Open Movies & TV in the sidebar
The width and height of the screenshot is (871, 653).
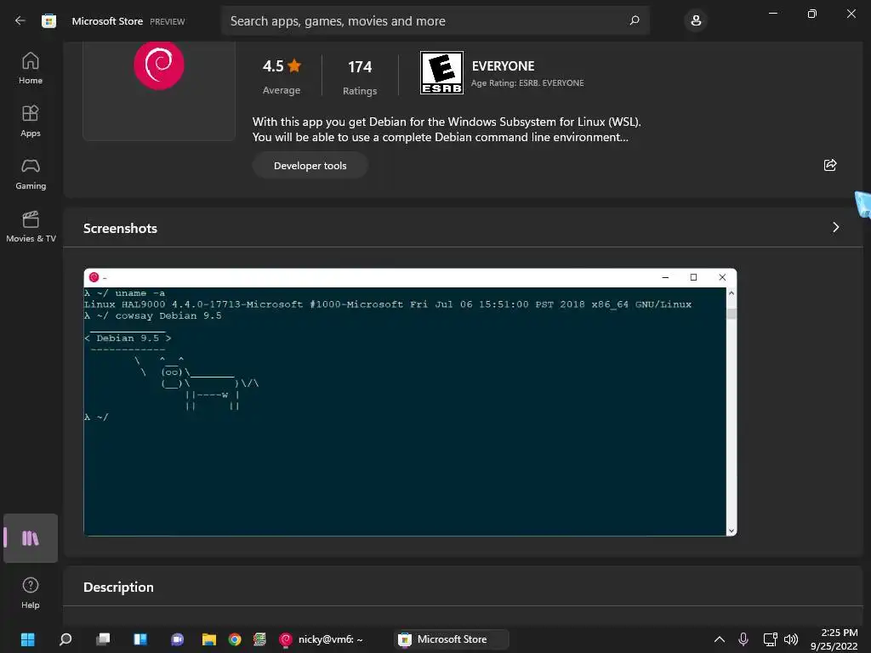click(31, 226)
